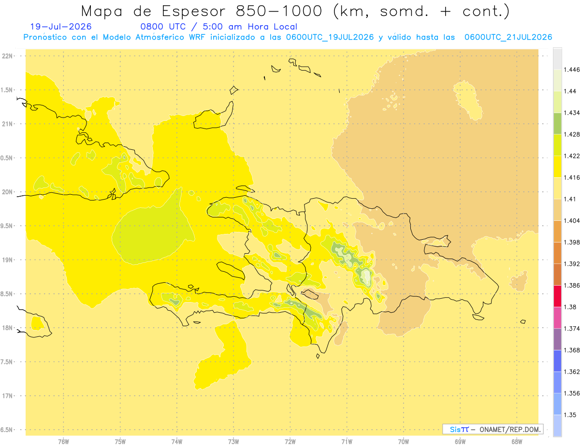Click the longitude label "68W"
Image resolution: width=580 pixels, height=448 pixels.
pos(517,442)
